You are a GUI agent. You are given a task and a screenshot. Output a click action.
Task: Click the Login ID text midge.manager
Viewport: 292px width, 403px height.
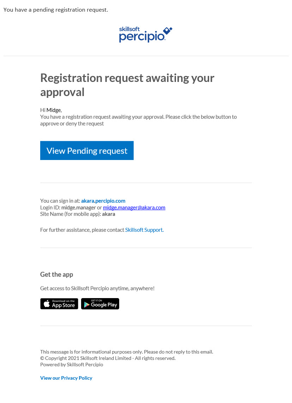point(78,207)
